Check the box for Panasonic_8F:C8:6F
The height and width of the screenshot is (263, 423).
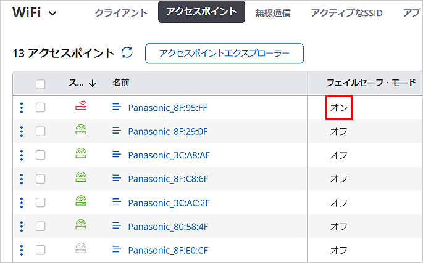tap(41, 179)
